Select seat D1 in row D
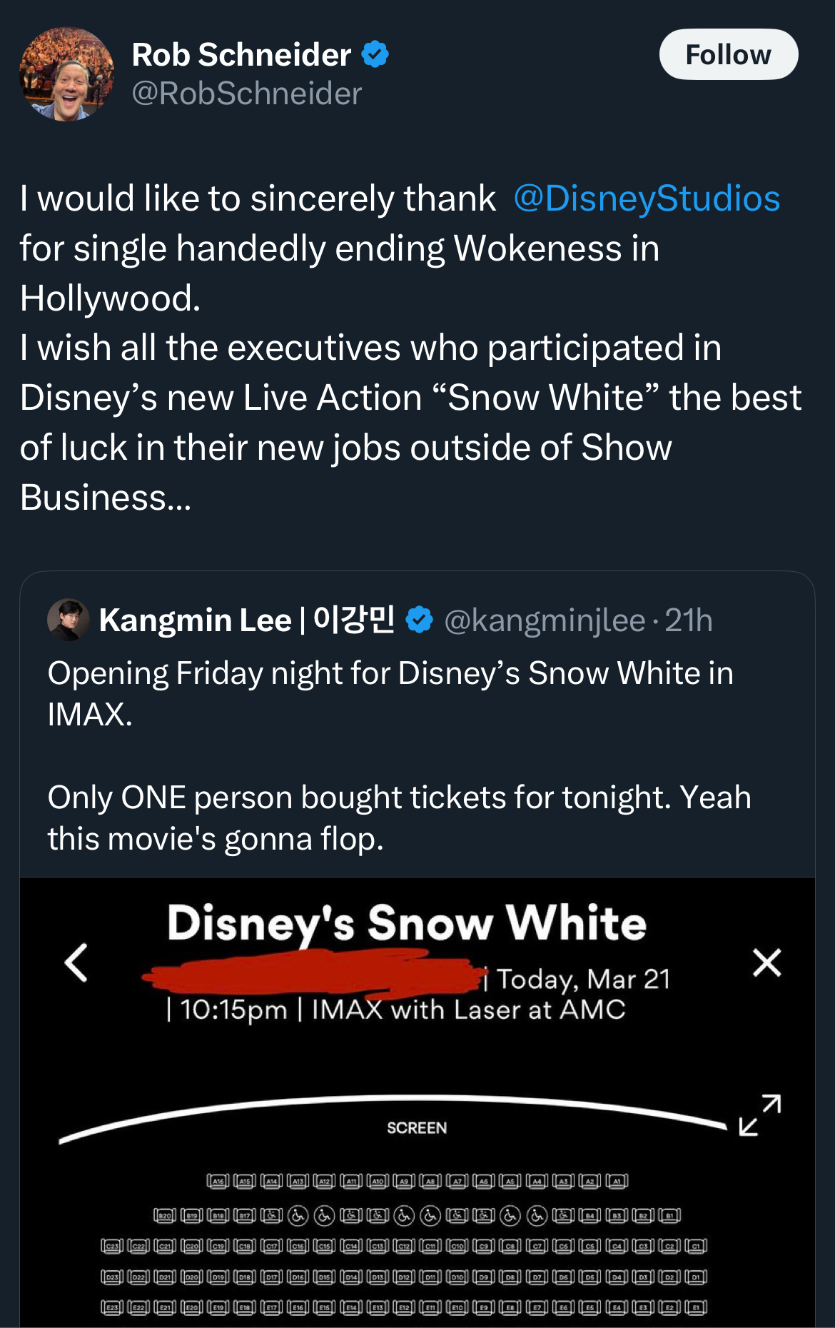This screenshot has width=835, height=1328. (697, 1277)
